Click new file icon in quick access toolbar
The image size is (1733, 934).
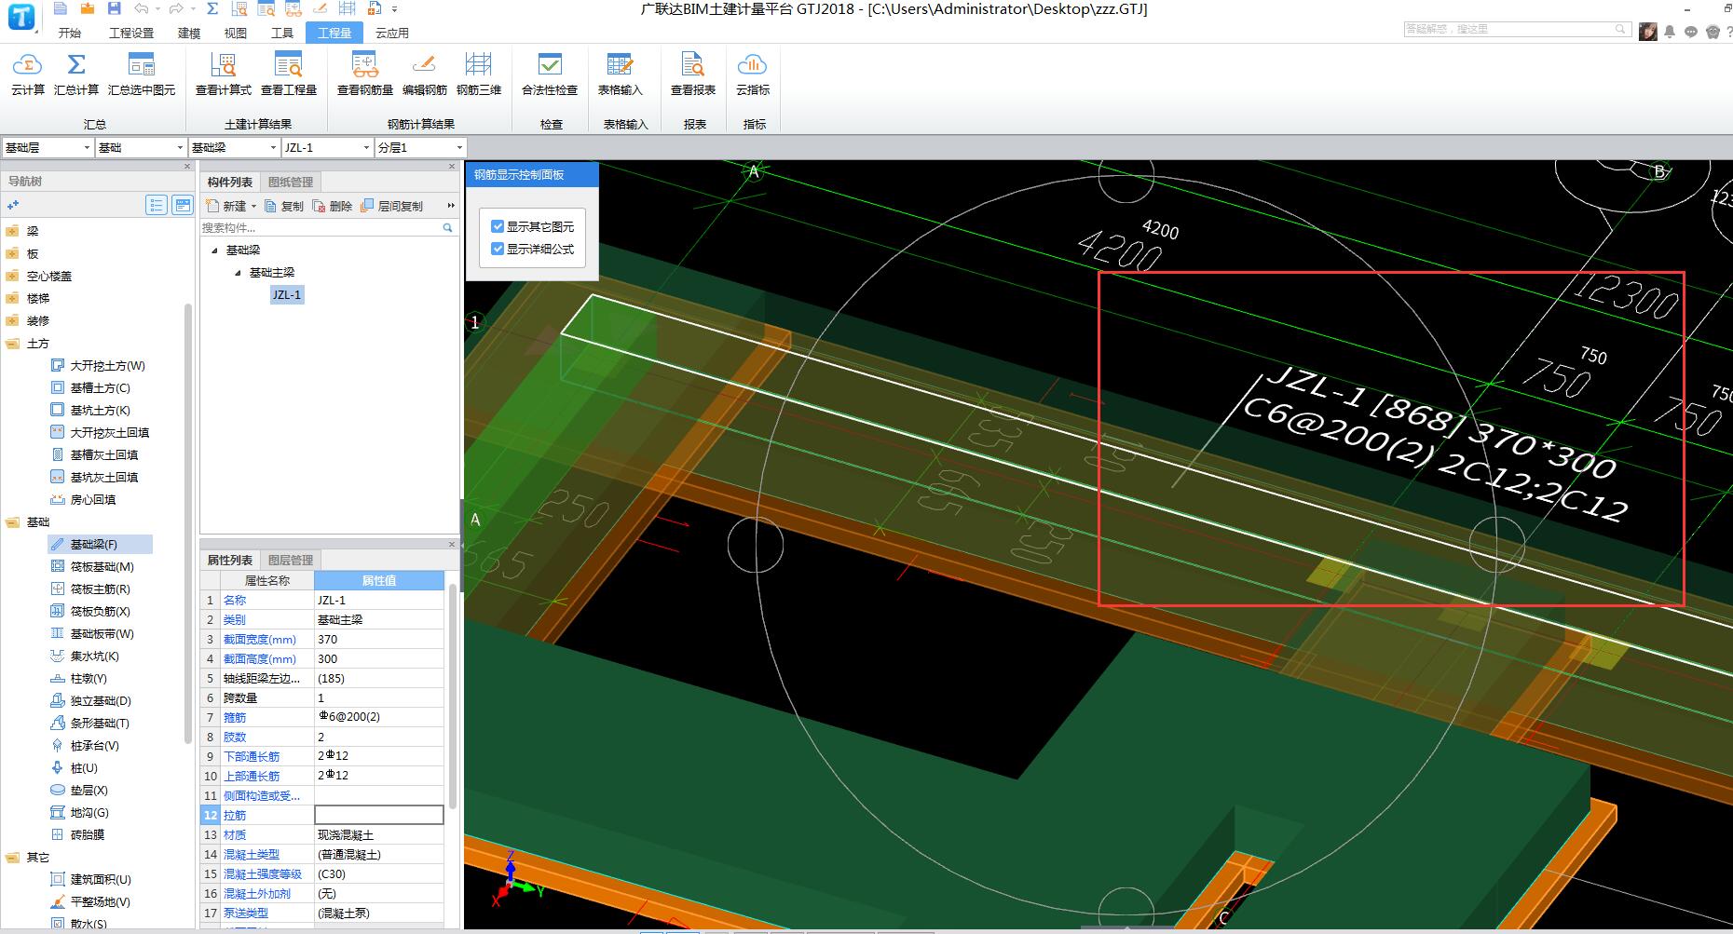(61, 8)
